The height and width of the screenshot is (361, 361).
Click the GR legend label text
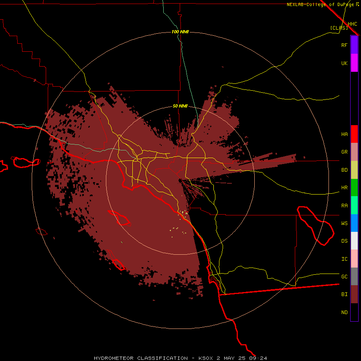pos(344,152)
